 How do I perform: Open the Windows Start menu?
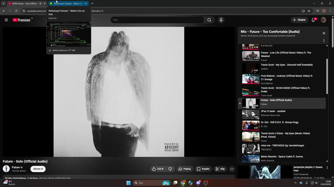(x=128, y=183)
